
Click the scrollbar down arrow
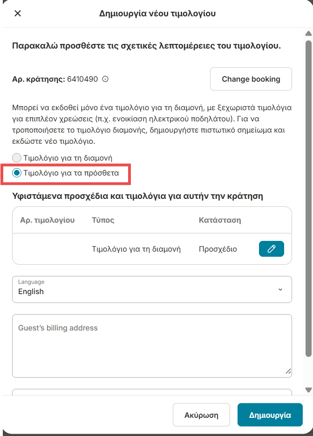click(x=308, y=389)
